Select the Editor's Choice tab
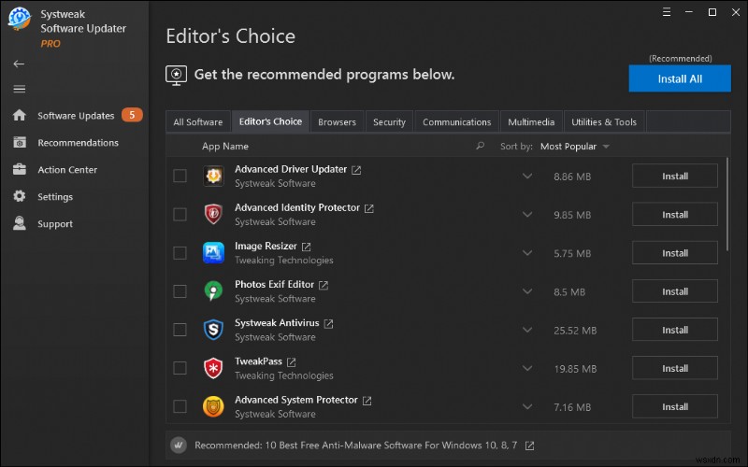The image size is (748, 467). (270, 121)
